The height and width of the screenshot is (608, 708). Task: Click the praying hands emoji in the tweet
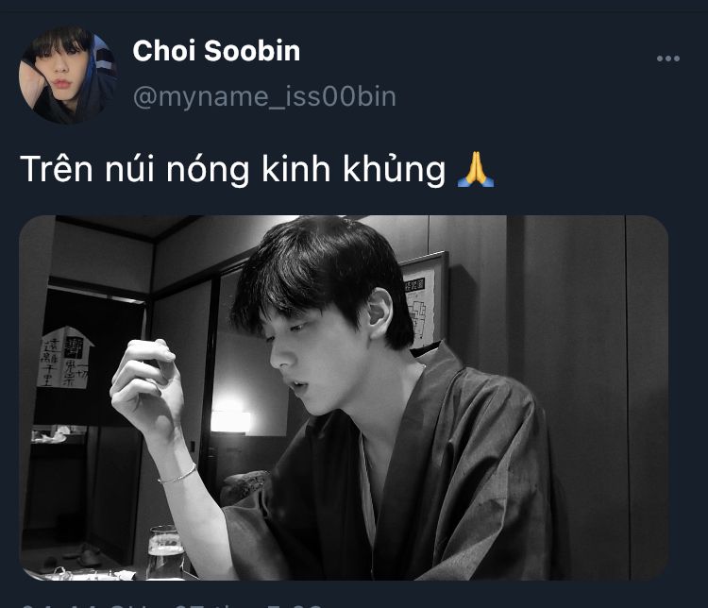(x=476, y=169)
